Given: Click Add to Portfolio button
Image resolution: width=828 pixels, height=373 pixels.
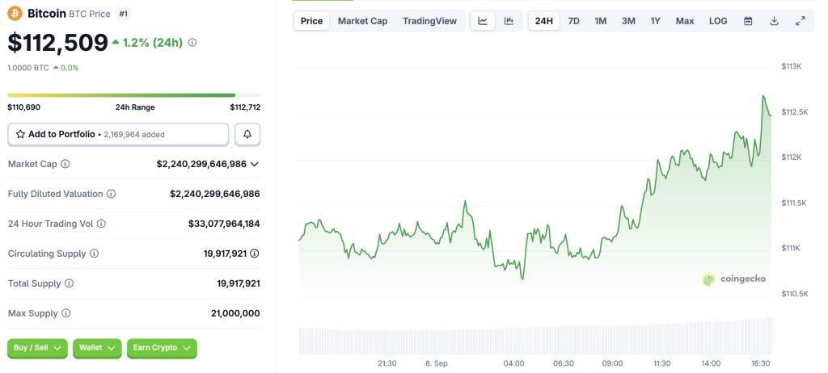Looking at the screenshot, I should (118, 134).
